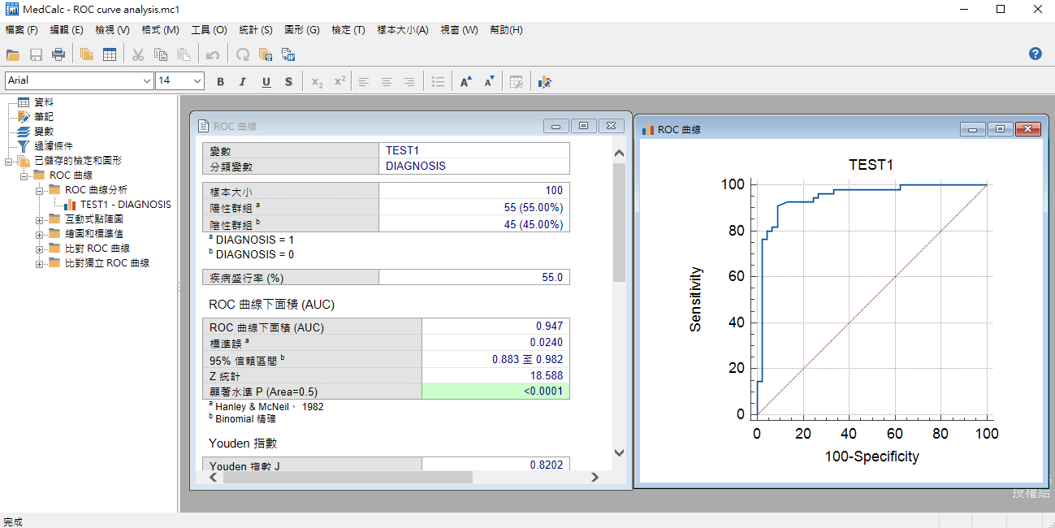
Task: Expand the 互動式點陣圖 folder
Action: pos(40,219)
